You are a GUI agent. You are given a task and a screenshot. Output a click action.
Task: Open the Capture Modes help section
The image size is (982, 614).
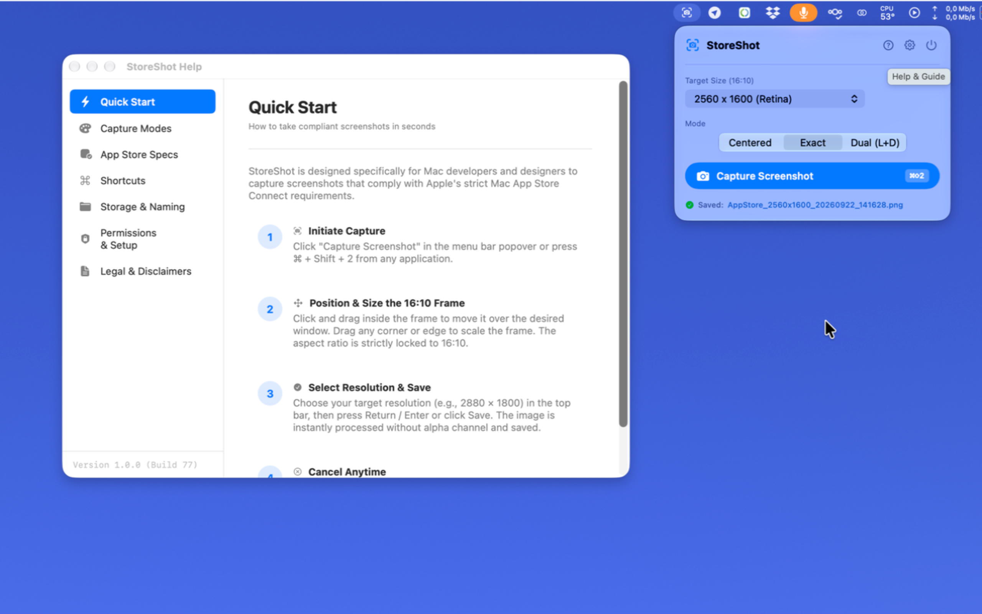point(142,128)
